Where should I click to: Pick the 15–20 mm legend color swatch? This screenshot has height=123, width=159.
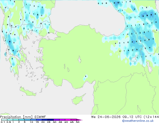[39, 120]
